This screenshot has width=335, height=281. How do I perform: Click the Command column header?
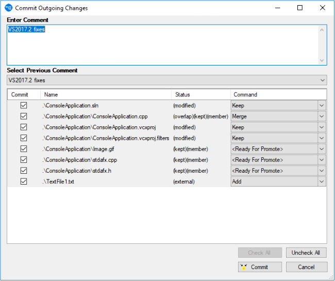coord(277,95)
